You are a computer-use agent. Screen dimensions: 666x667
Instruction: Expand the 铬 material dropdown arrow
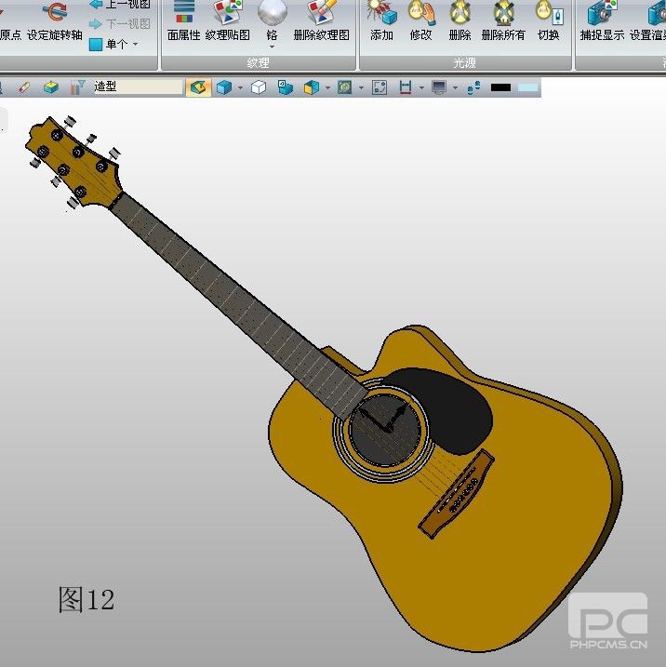click(272, 47)
